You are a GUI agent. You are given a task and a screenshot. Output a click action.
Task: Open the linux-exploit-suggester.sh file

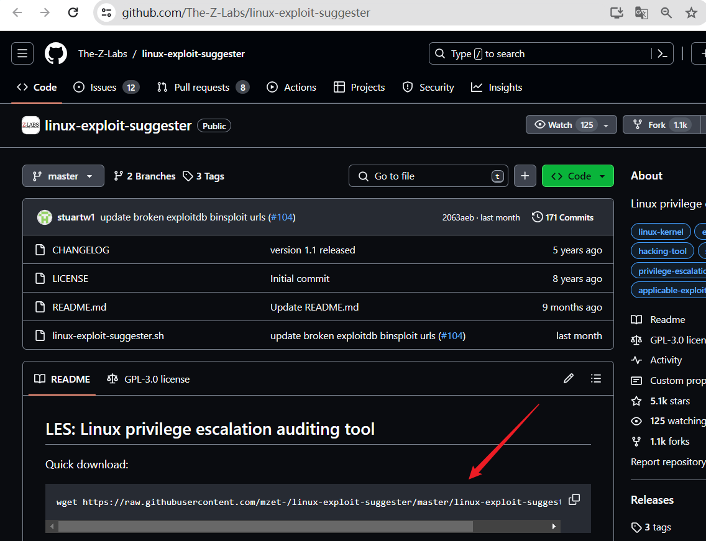108,335
